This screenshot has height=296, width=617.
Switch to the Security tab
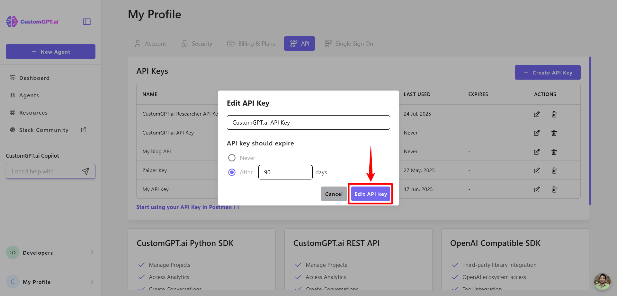click(197, 44)
